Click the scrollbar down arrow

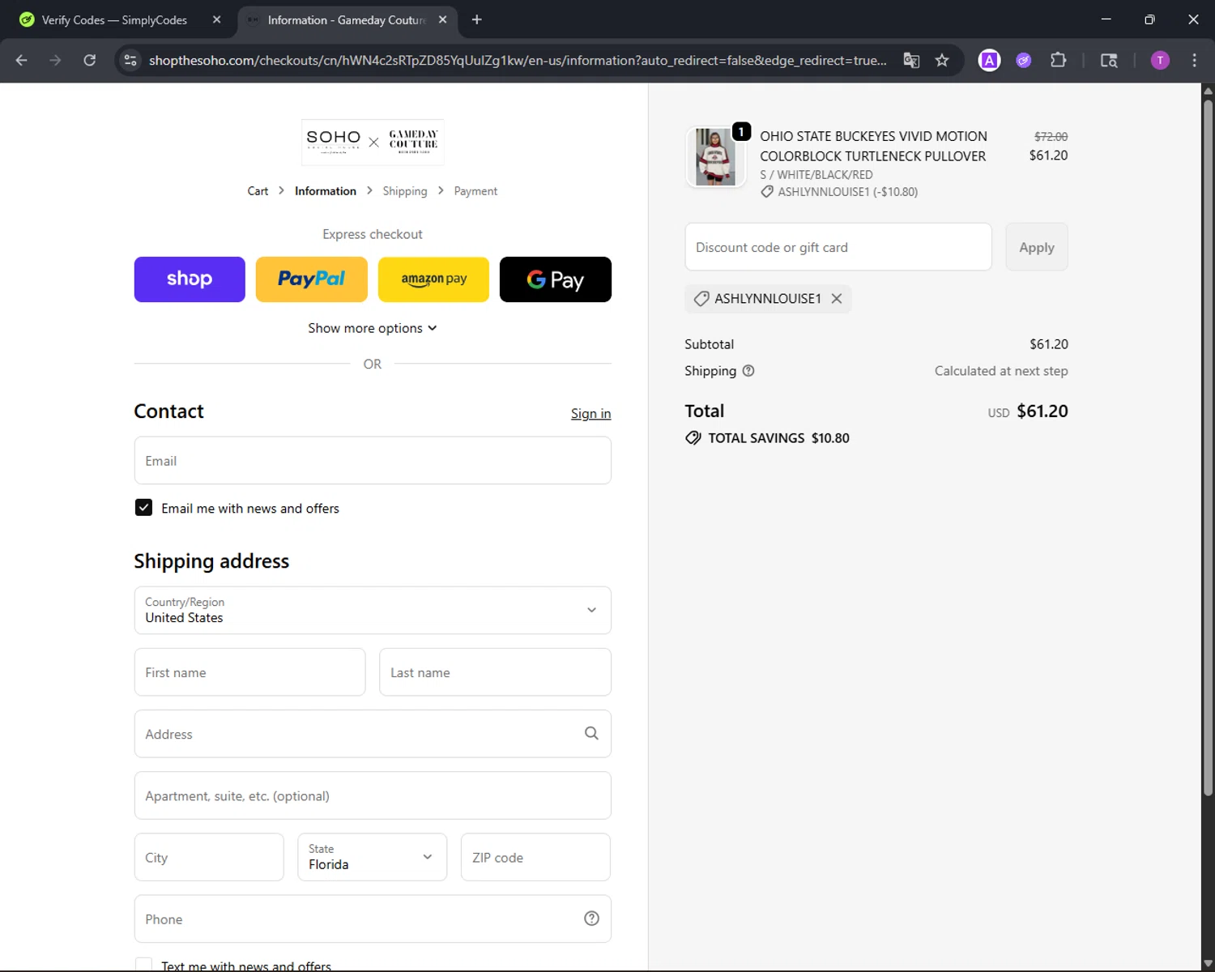(x=1208, y=964)
